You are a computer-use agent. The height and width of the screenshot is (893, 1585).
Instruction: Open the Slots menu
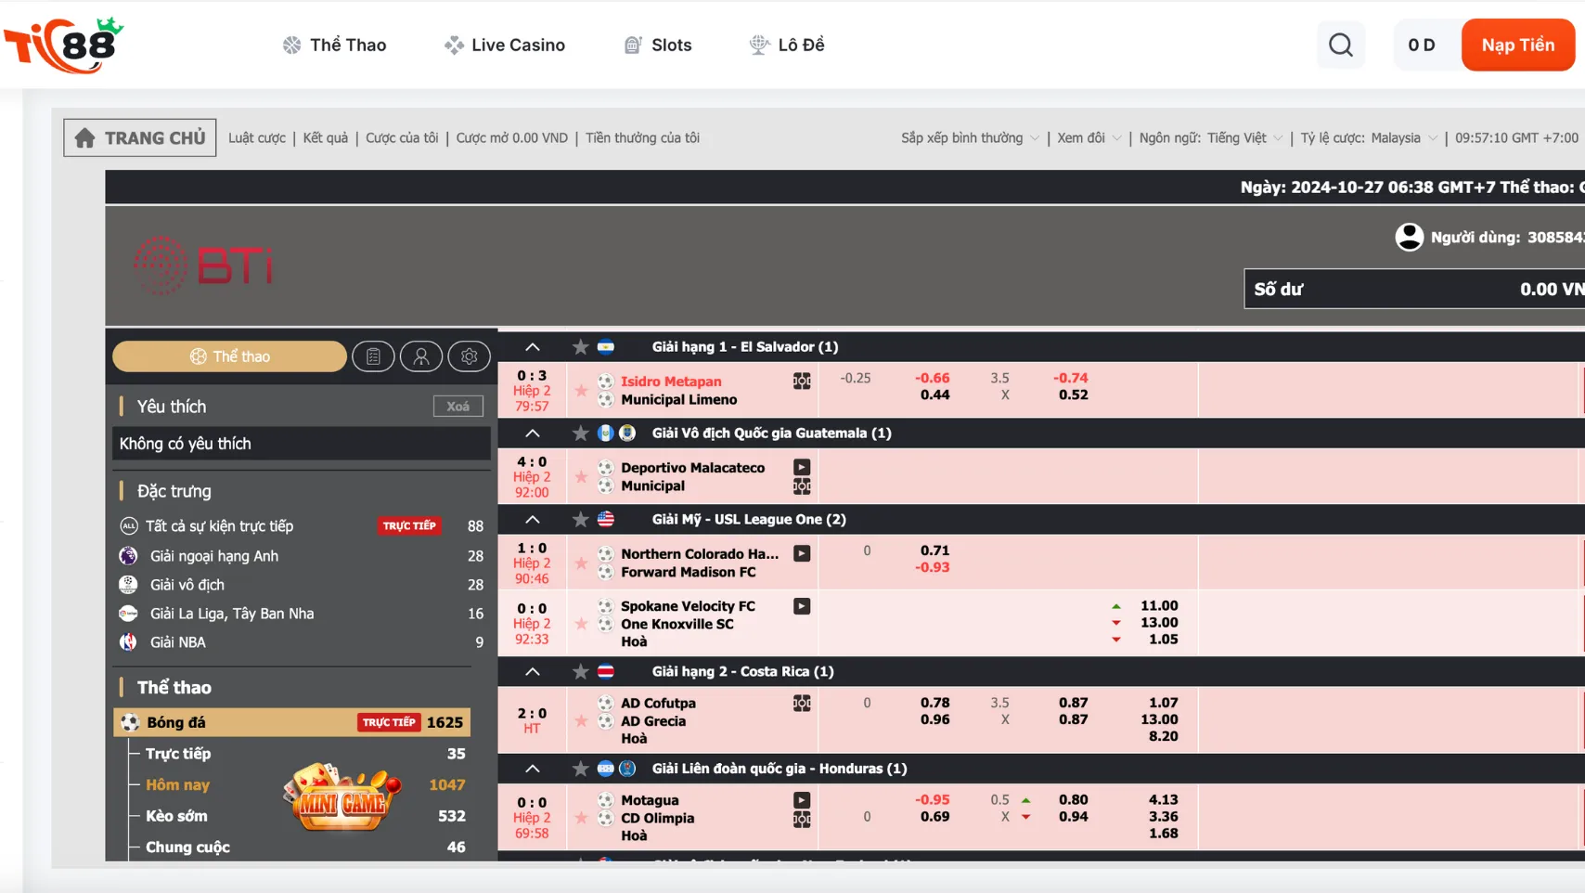[x=658, y=45]
